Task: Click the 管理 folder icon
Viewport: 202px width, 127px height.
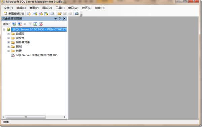Action: [x=13, y=51]
